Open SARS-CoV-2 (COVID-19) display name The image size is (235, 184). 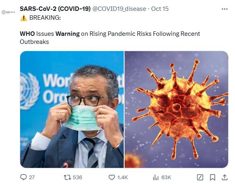[55, 9]
